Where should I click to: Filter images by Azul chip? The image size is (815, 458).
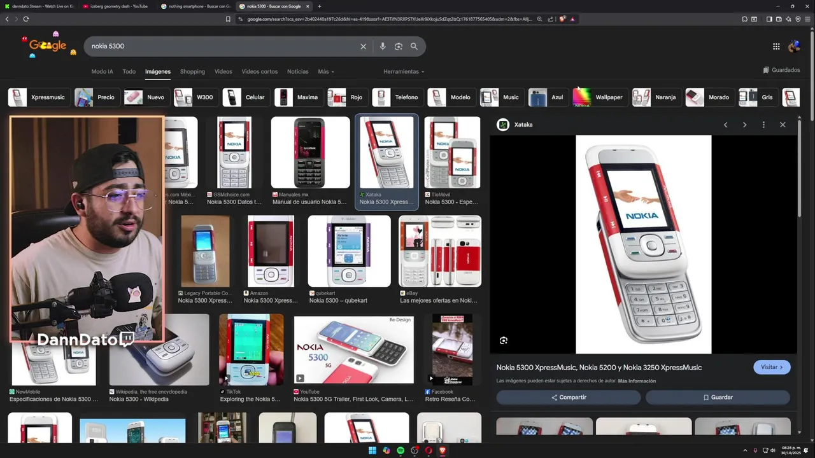tap(547, 97)
